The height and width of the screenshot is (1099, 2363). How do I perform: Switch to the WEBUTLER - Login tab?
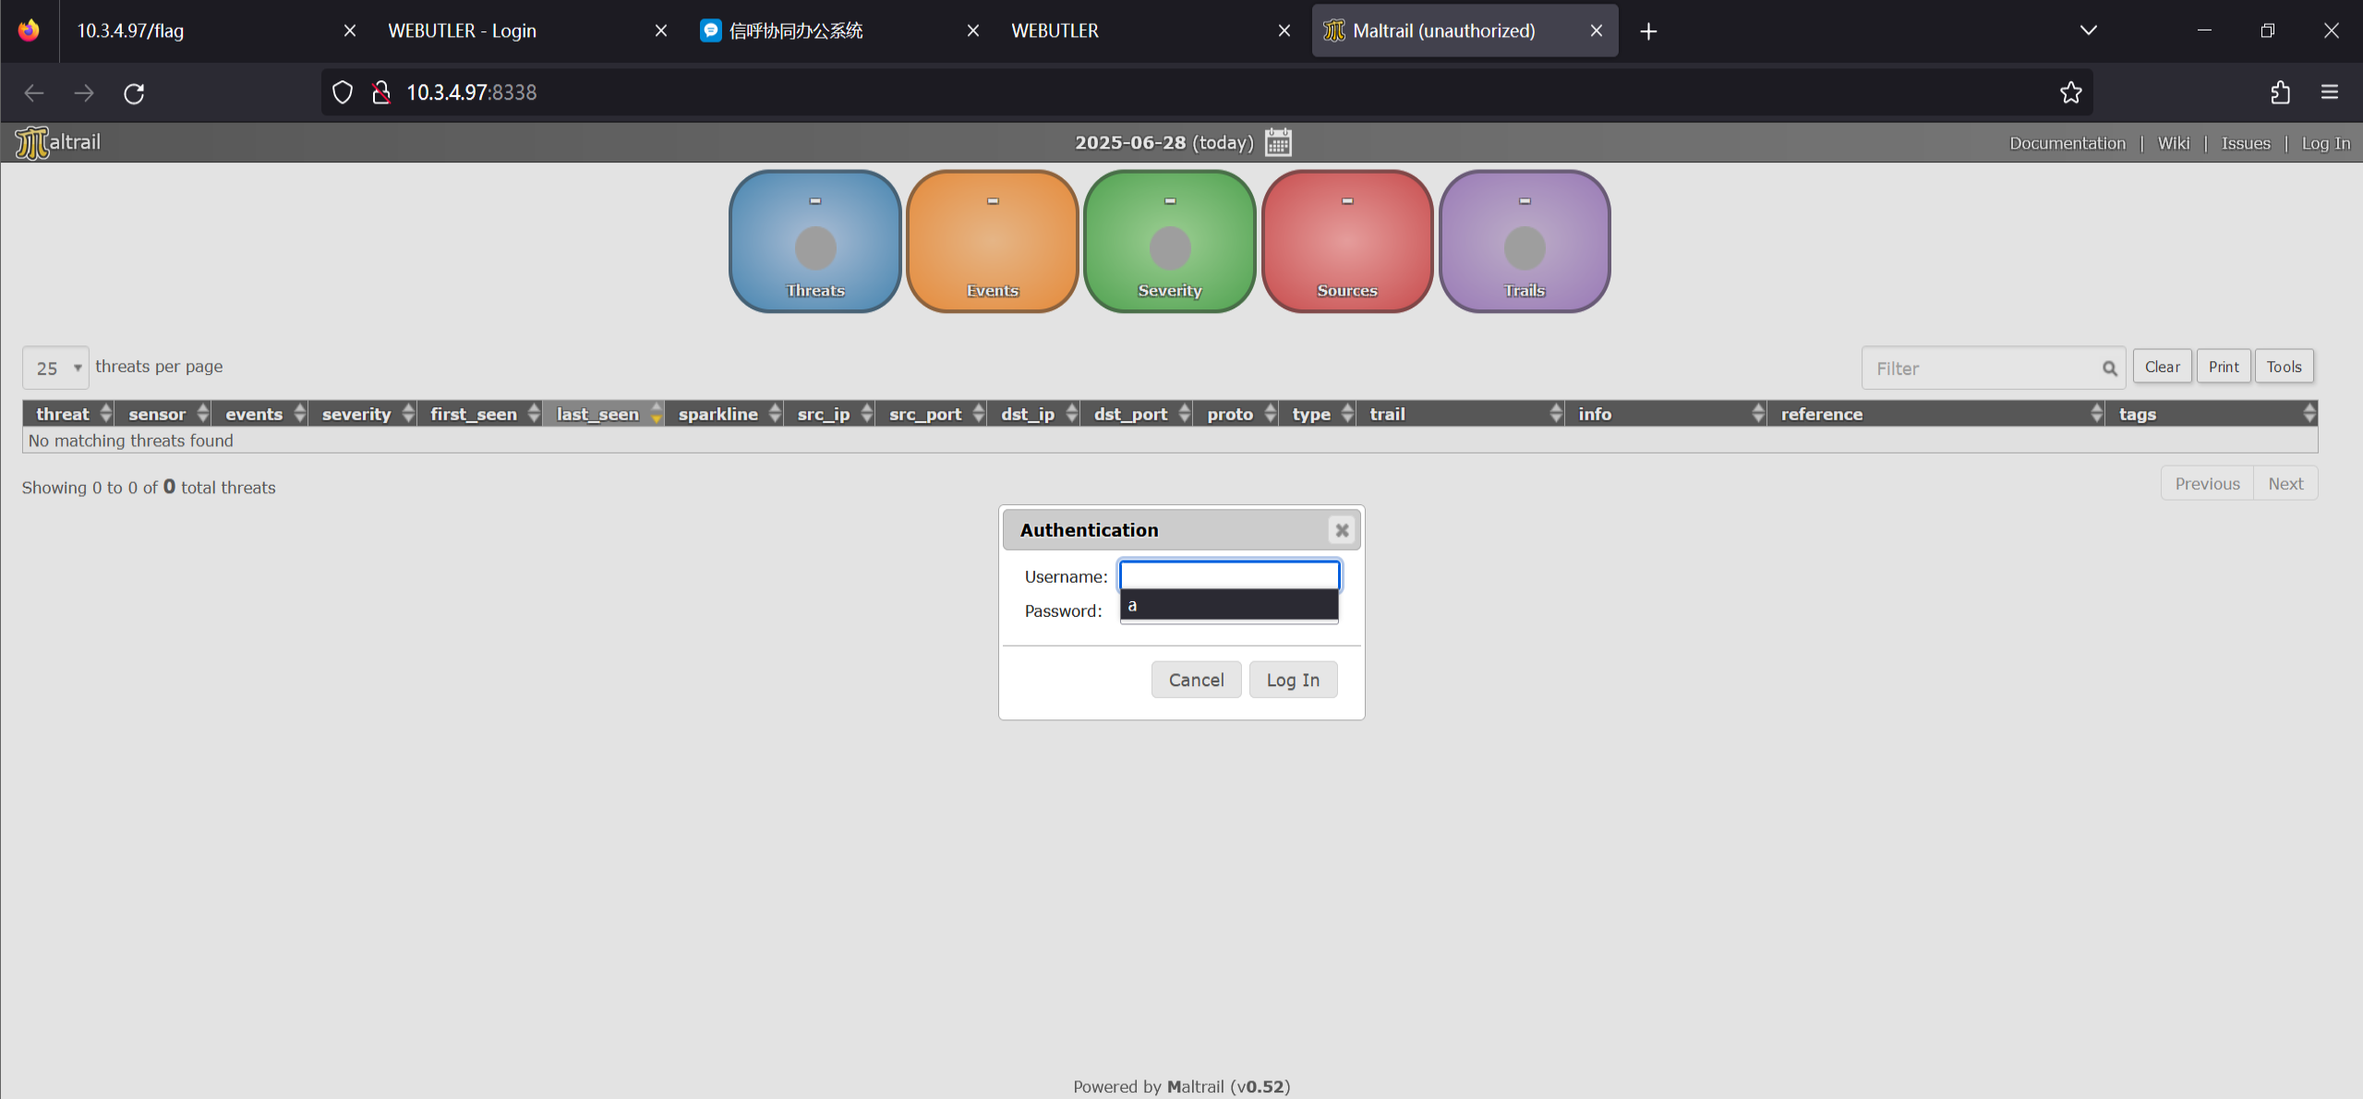pyautogui.click(x=462, y=30)
